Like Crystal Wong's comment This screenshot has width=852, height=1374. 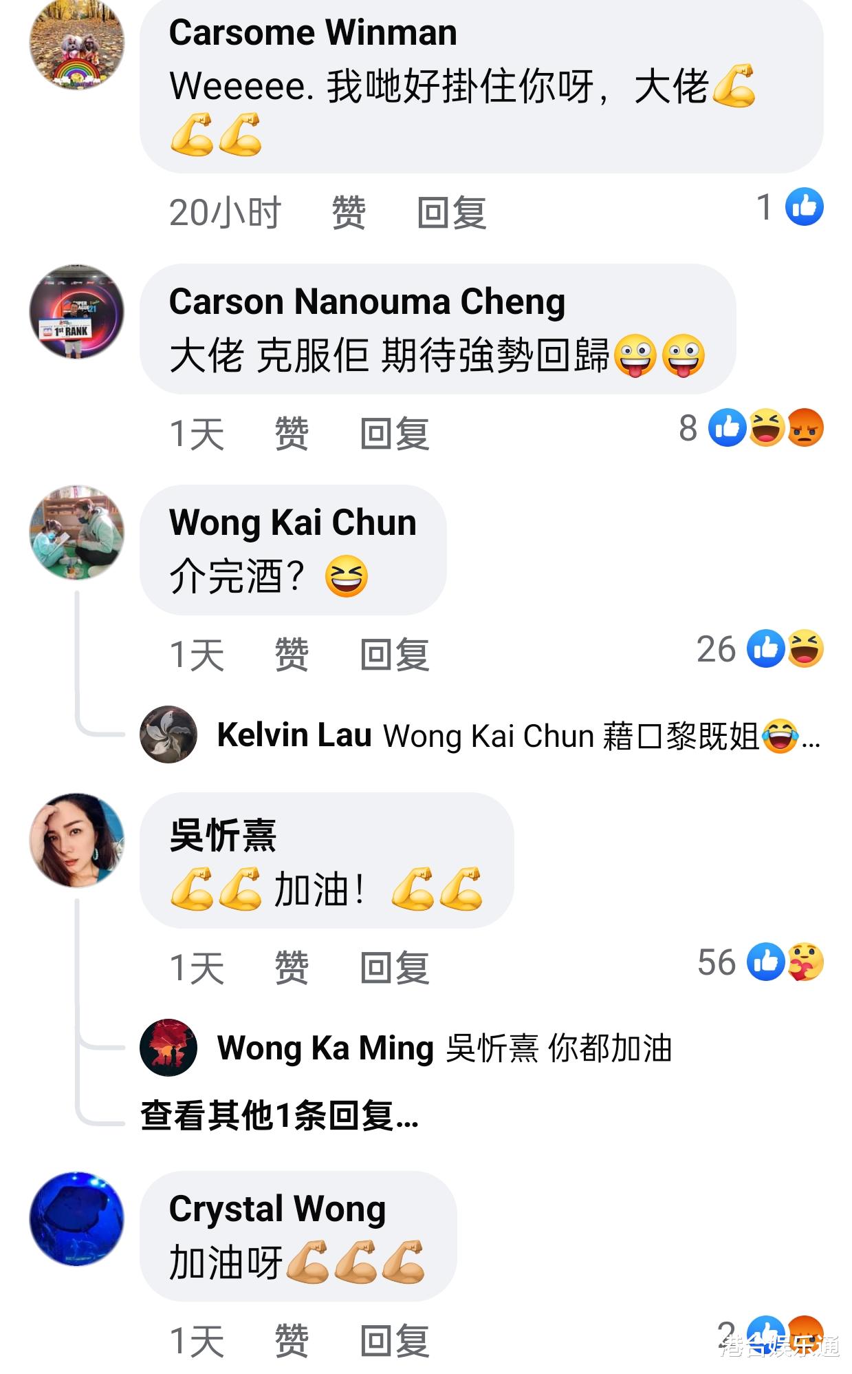click(x=291, y=1342)
